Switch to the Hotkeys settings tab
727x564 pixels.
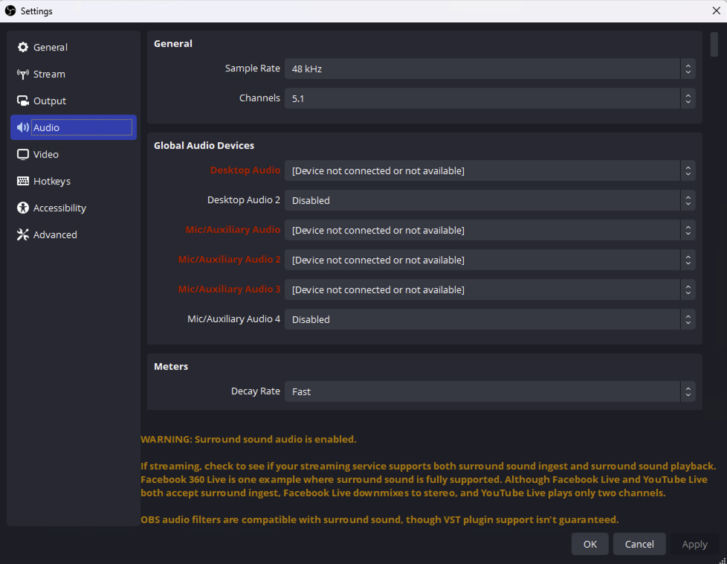click(52, 182)
